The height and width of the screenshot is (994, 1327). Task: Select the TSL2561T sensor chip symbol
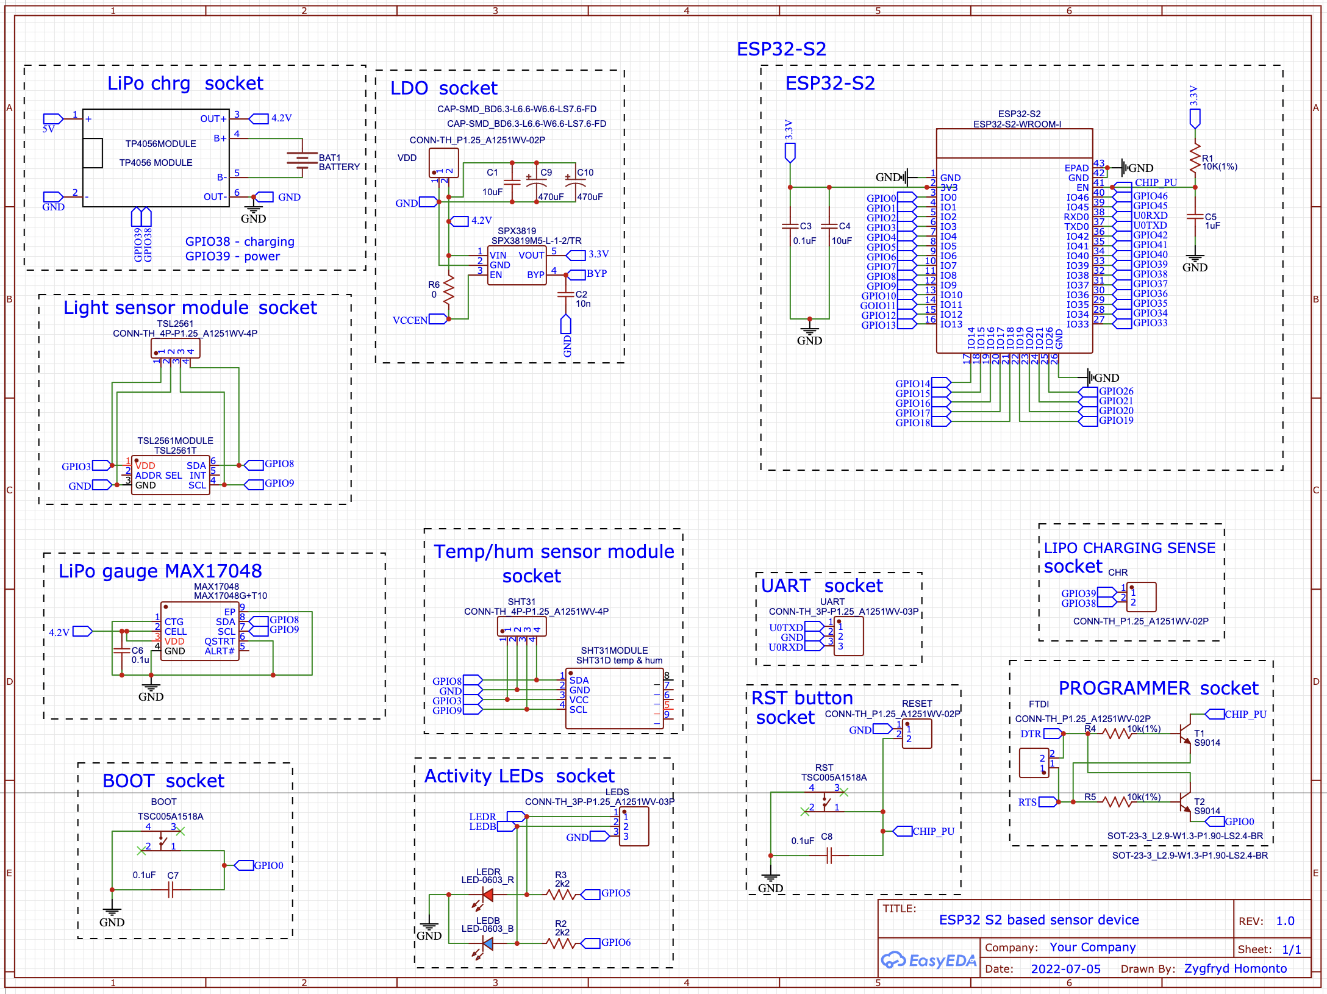(x=171, y=475)
